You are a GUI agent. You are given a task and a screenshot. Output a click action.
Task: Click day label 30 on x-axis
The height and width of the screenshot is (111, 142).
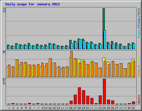point(129,108)
